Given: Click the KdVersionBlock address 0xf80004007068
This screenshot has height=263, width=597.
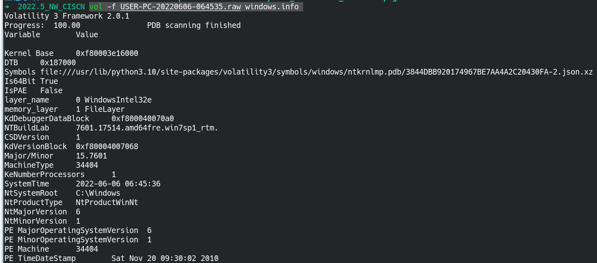Looking at the screenshot, I should tap(107, 146).
